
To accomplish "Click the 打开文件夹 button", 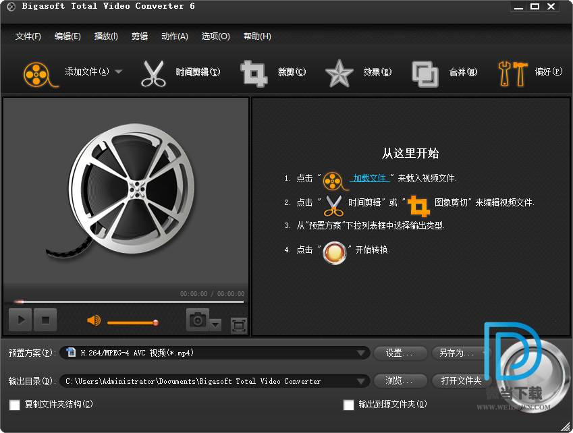I will tap(460, 381).
